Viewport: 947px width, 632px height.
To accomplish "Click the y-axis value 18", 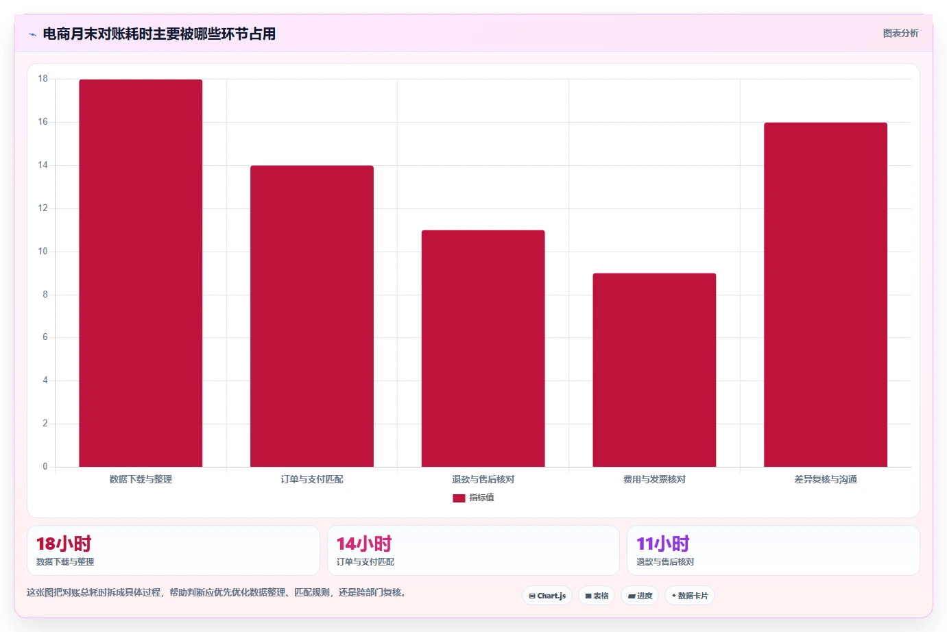I will pos(43,79).
